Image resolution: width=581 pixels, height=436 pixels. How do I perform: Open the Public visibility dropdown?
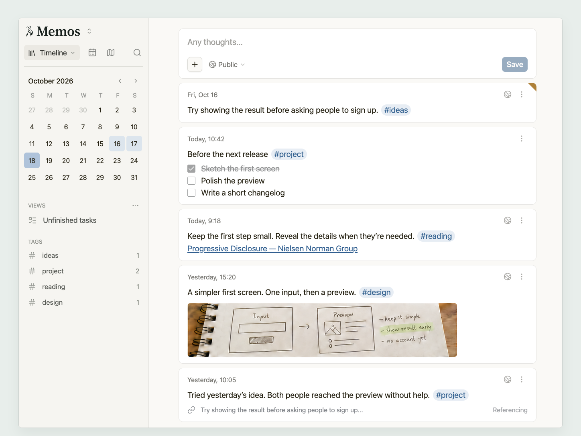point(227,64)
